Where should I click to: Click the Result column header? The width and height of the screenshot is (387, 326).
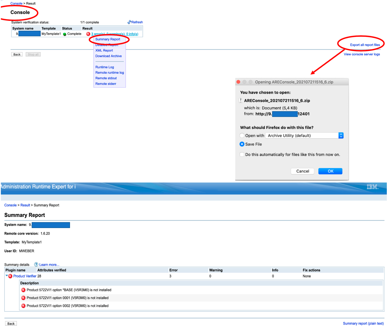click(88, 28)
